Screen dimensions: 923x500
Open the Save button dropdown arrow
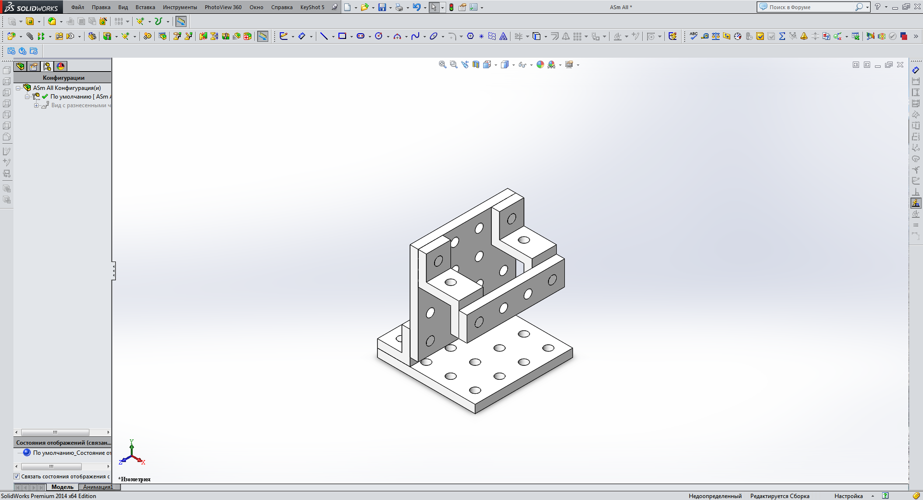390,8
